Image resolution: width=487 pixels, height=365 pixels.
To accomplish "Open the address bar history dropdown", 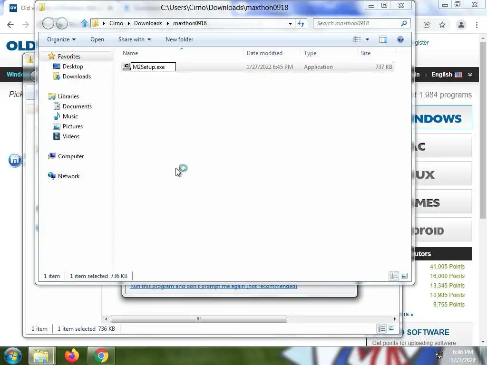I will 290,23.
